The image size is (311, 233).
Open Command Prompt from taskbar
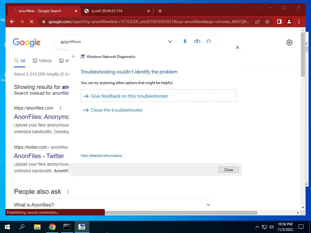pos(67,227)
